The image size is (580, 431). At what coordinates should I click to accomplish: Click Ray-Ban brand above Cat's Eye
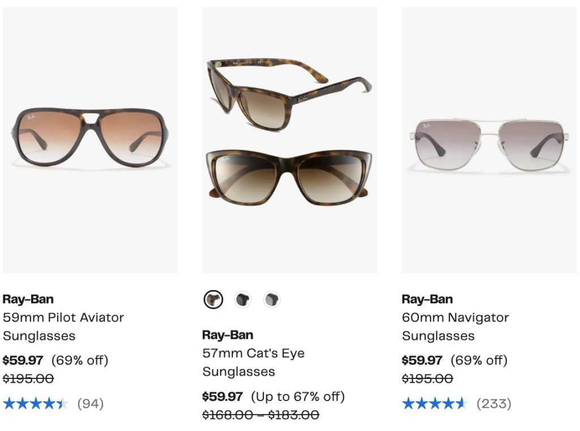pyautogui.click(x=228, y=335)
